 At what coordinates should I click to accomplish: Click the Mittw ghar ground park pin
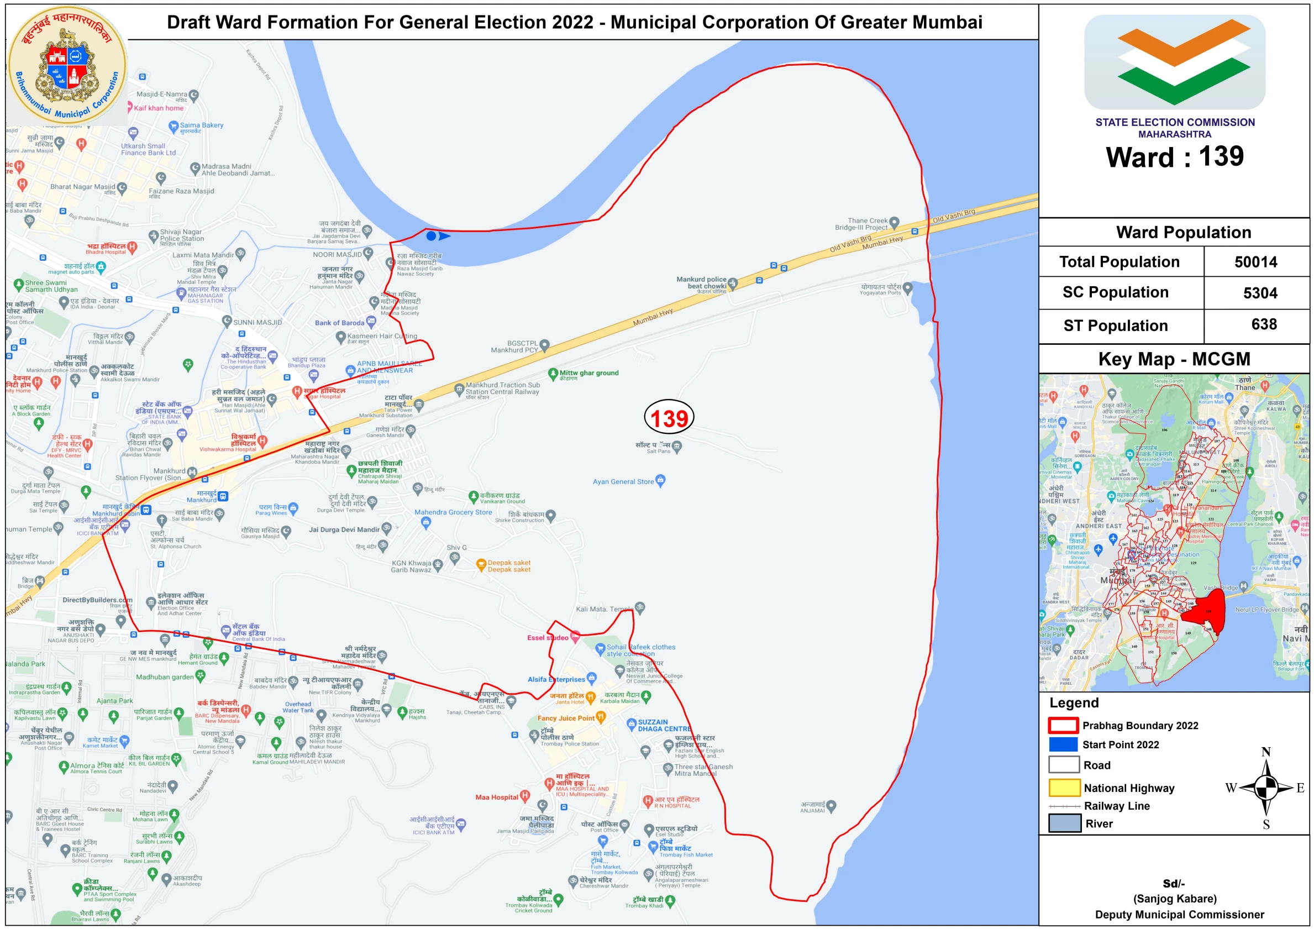[x=553, y=374]
